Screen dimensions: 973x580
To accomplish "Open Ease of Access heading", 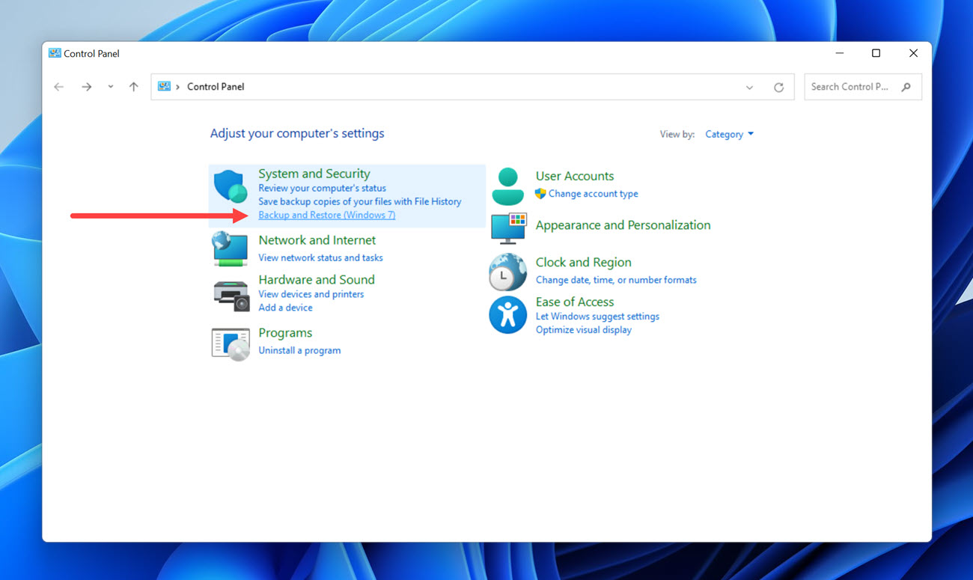I will pyautogui.click(x=575, y=302).
